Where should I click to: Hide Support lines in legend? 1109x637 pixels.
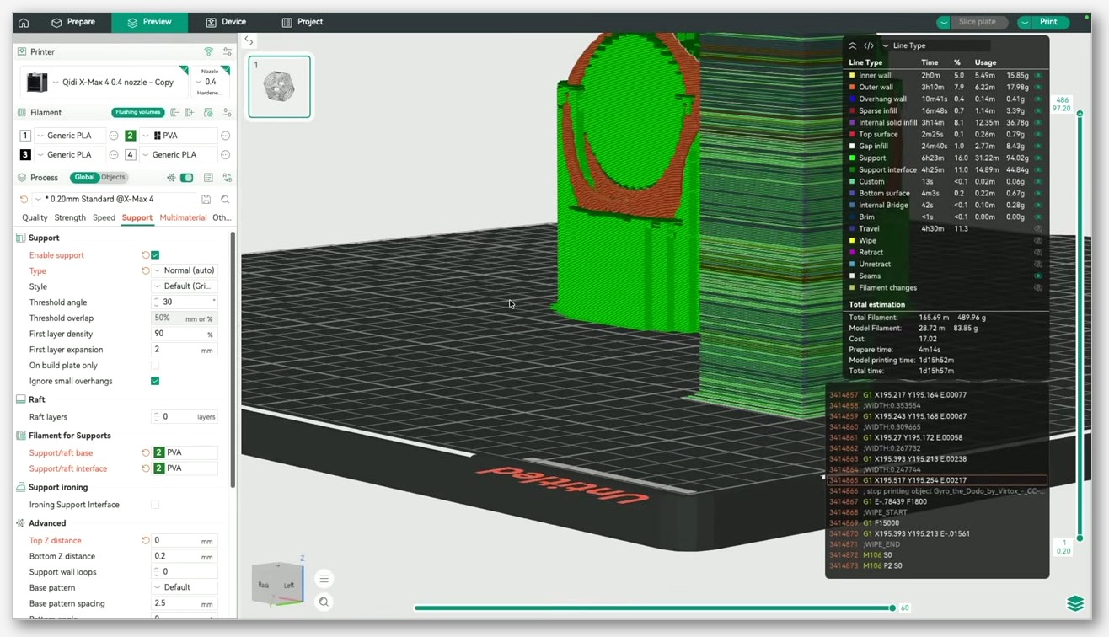(1038, 158)
